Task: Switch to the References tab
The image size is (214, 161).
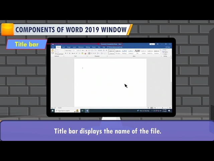Action: click(81, 47)
